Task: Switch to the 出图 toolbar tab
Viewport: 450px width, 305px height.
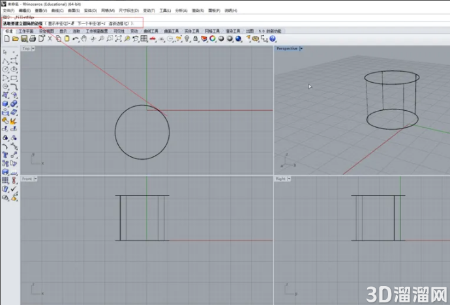Action: coord(250,31)
